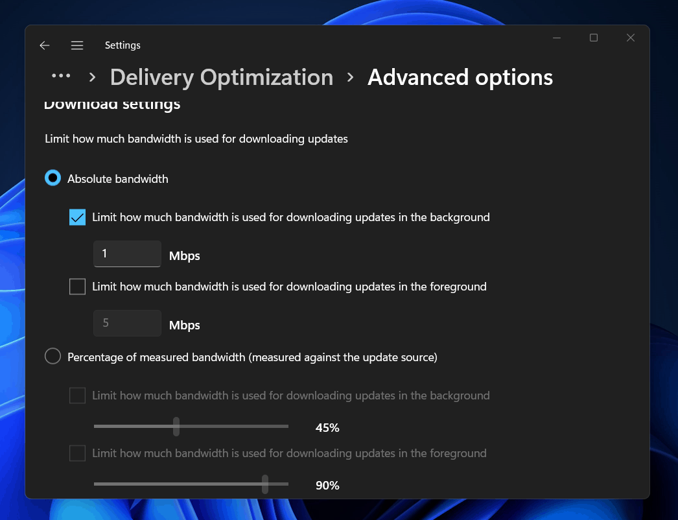The width and height of the screenshot is (678, 520).
Task: Click the foreground Mbps field showing 5
Action: pos(127,323)
